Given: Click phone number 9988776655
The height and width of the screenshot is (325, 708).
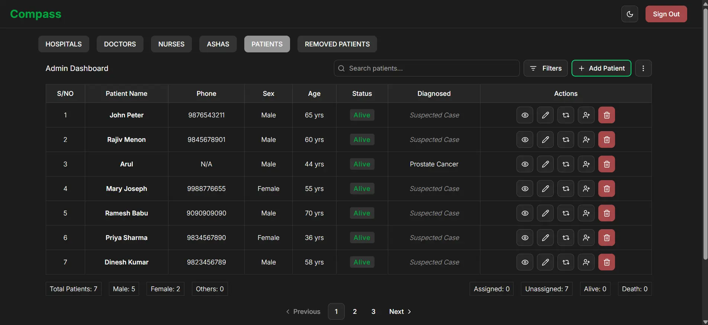Looking at the screenshot, I should [206, 189].
